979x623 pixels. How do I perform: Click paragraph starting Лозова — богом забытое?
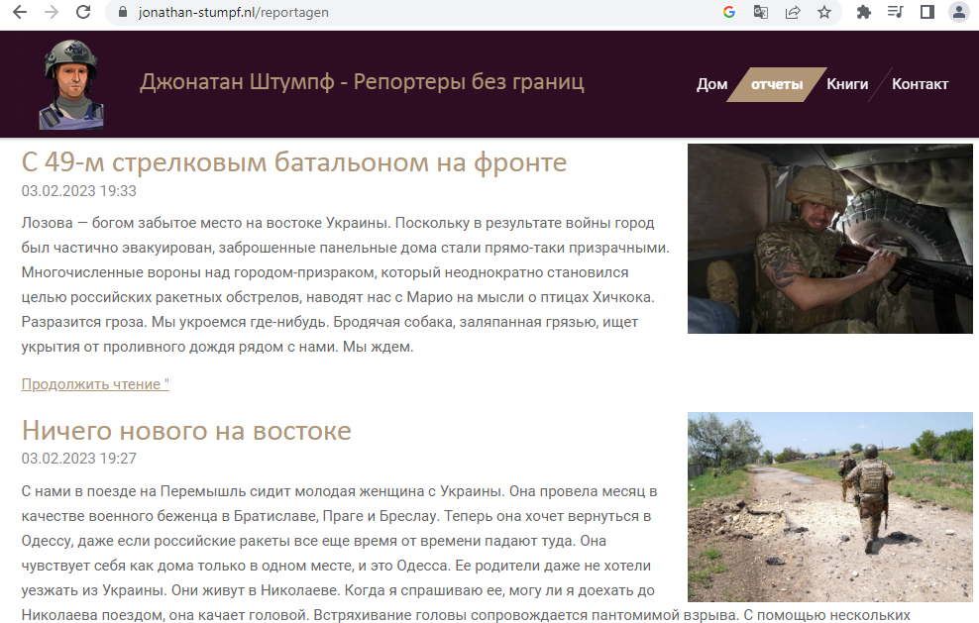(x=345, y=284)
